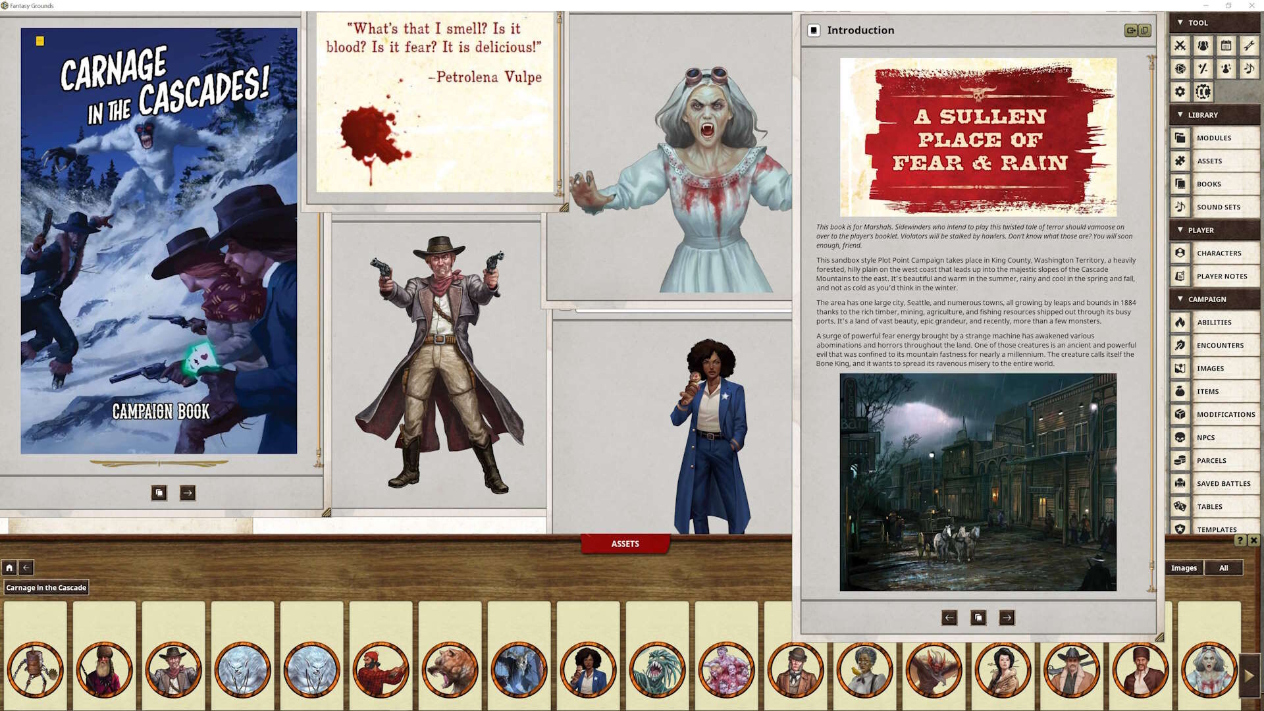Open the Characters entry under Player
The width and height of the screenshot is (1264, 711).
point(1219,253)
